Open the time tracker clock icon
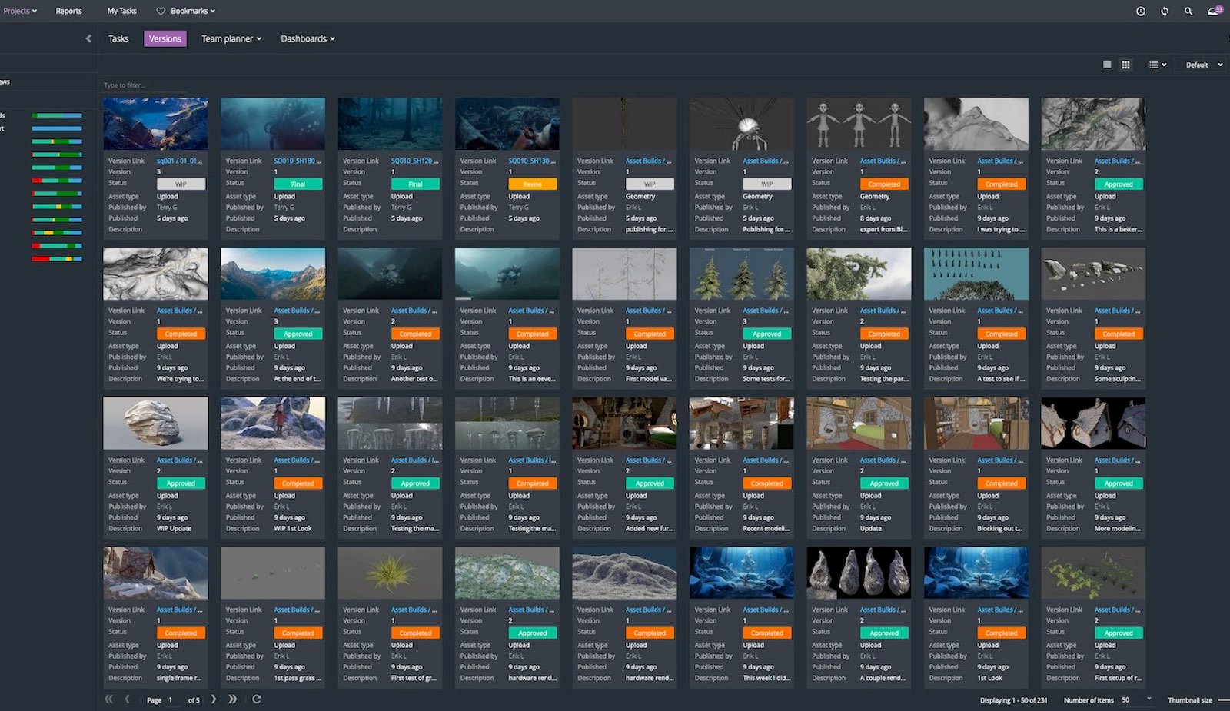1230x711 pixels. click(1141, 12)
